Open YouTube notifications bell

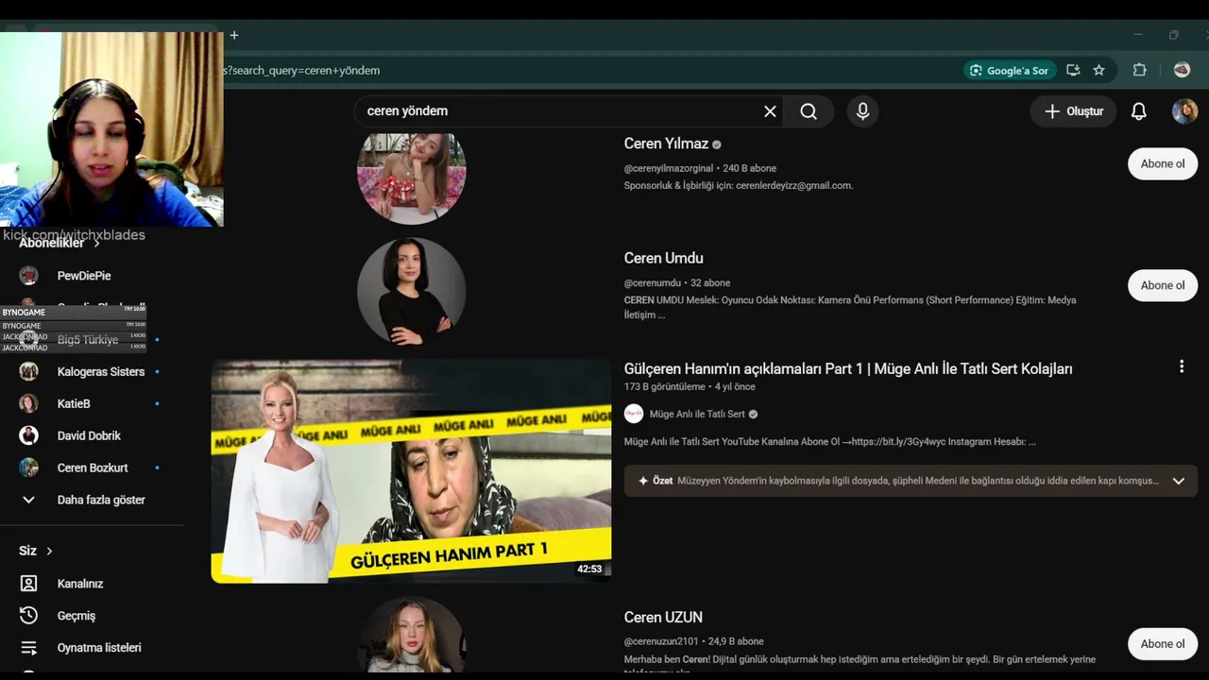pyautogui.click(x=1139, y=111)
